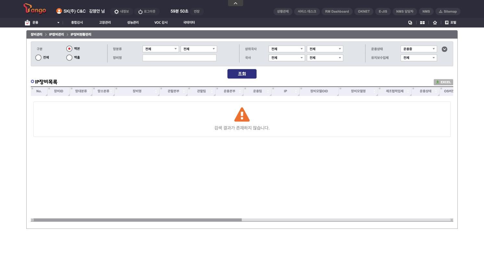
Task: Open 유지보수업체 dropdown
Action: pos(419,58)
